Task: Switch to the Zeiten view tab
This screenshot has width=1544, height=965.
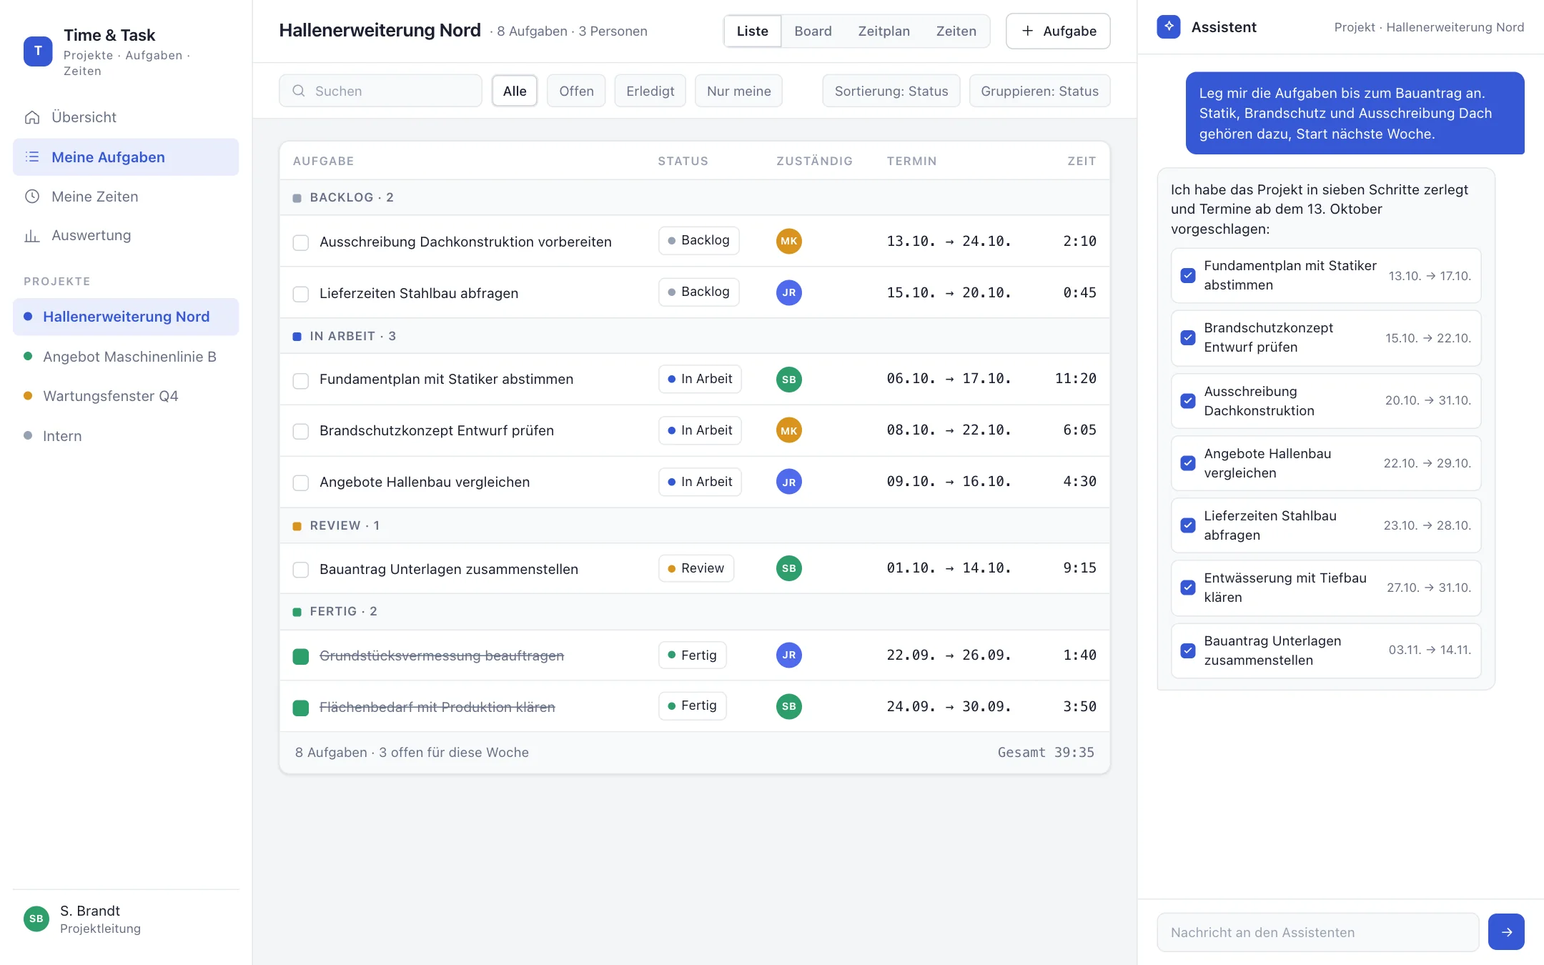Action: pyautogui.click(x=956, y=31)
